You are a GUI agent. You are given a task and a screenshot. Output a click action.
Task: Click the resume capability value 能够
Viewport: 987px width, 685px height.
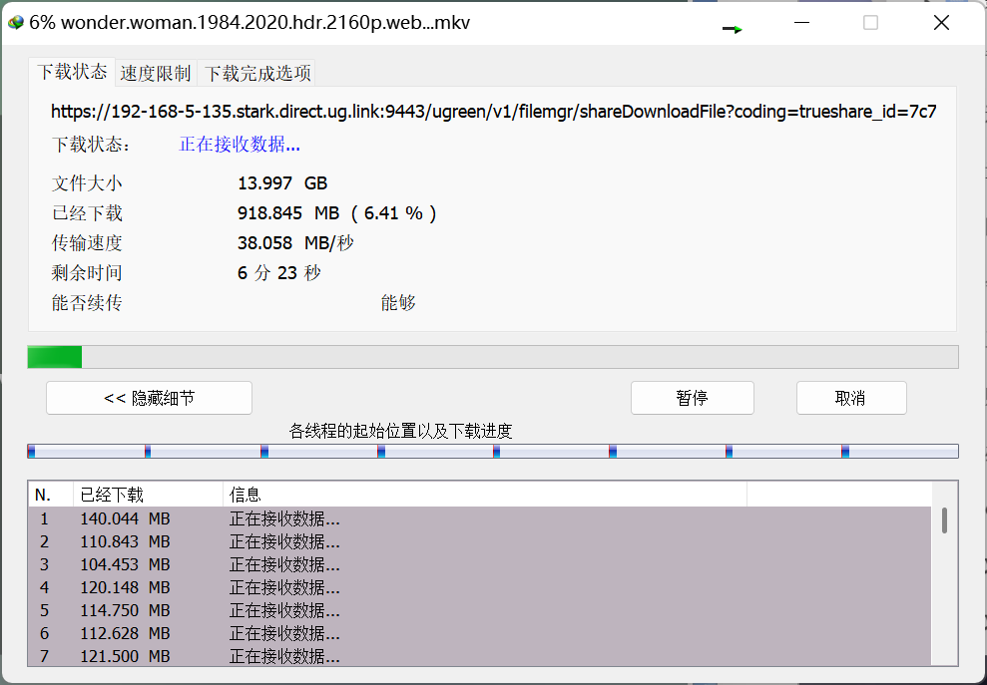[398, 303]
